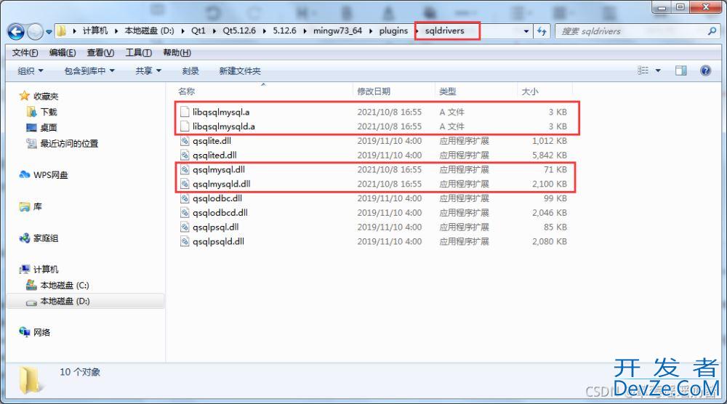Open 桌面 in the navigation pane

(x=48, y=127)
